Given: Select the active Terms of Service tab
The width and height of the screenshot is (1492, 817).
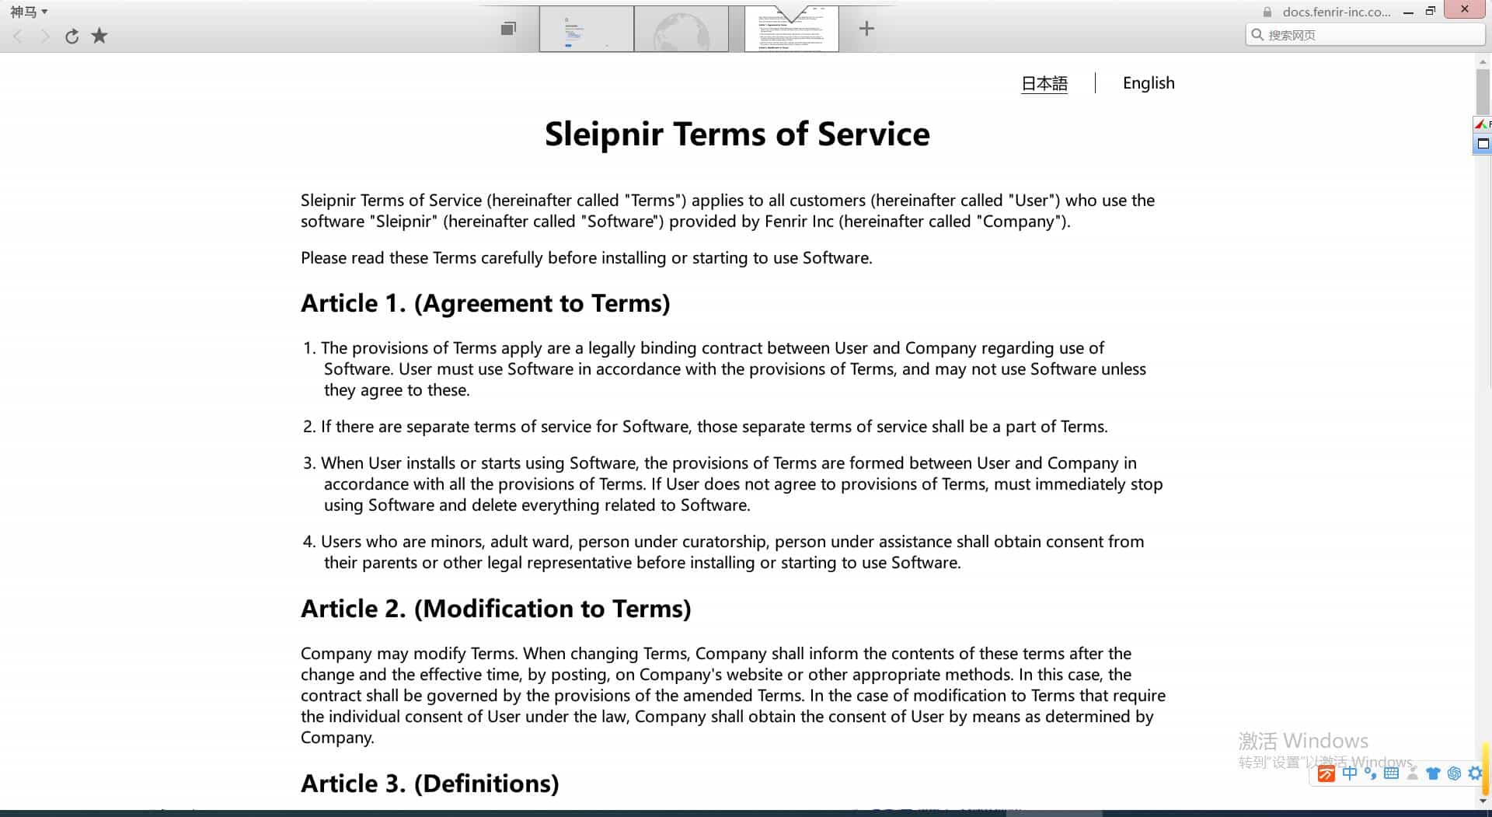Looking at the screenshot, I should [x=791, y=29].
